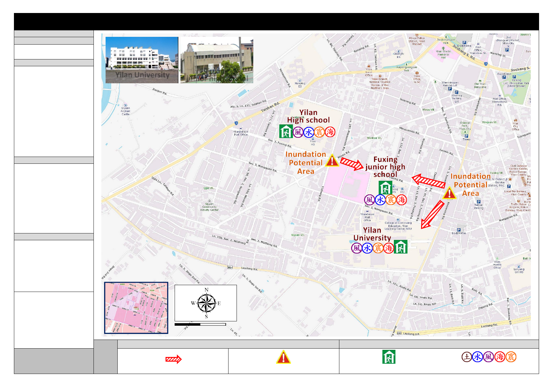Click the "Wenhua Vil." label
Image resolution: width=553 pixels, height=391 pixels.
pos(374,138)
